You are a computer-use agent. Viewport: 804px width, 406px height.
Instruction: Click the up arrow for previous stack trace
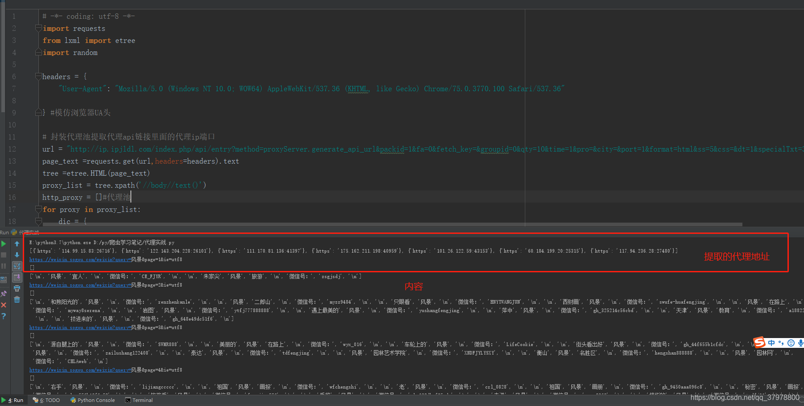[x=17, y=244]
